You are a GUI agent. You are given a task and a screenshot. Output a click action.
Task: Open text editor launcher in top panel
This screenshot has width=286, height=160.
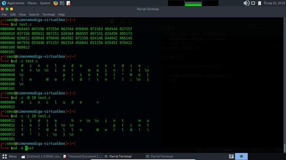pos(68,3)
